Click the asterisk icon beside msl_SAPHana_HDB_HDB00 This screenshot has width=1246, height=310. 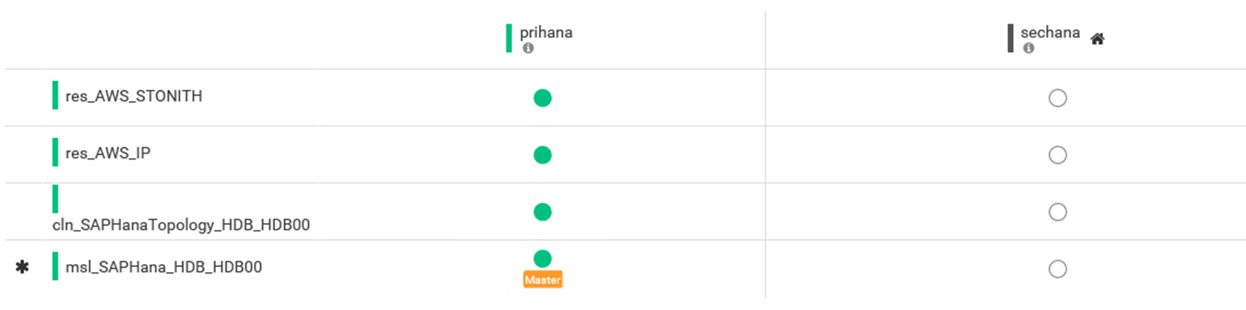(23, 267)
